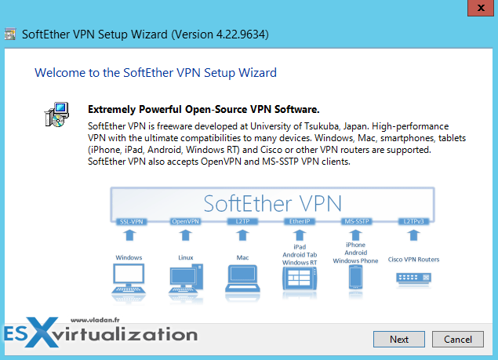Viewport: 498px width, 360px height.
Task: Click the Windows desktop monitor icon
Action: [129, 278]
